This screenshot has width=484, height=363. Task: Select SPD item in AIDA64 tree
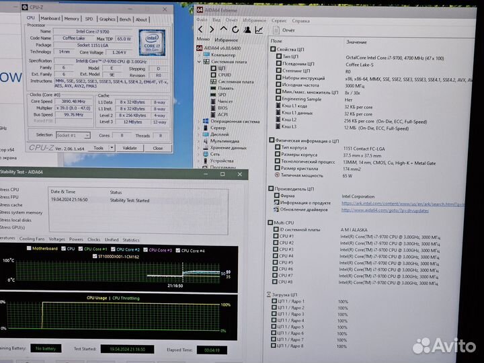(218, 95)
